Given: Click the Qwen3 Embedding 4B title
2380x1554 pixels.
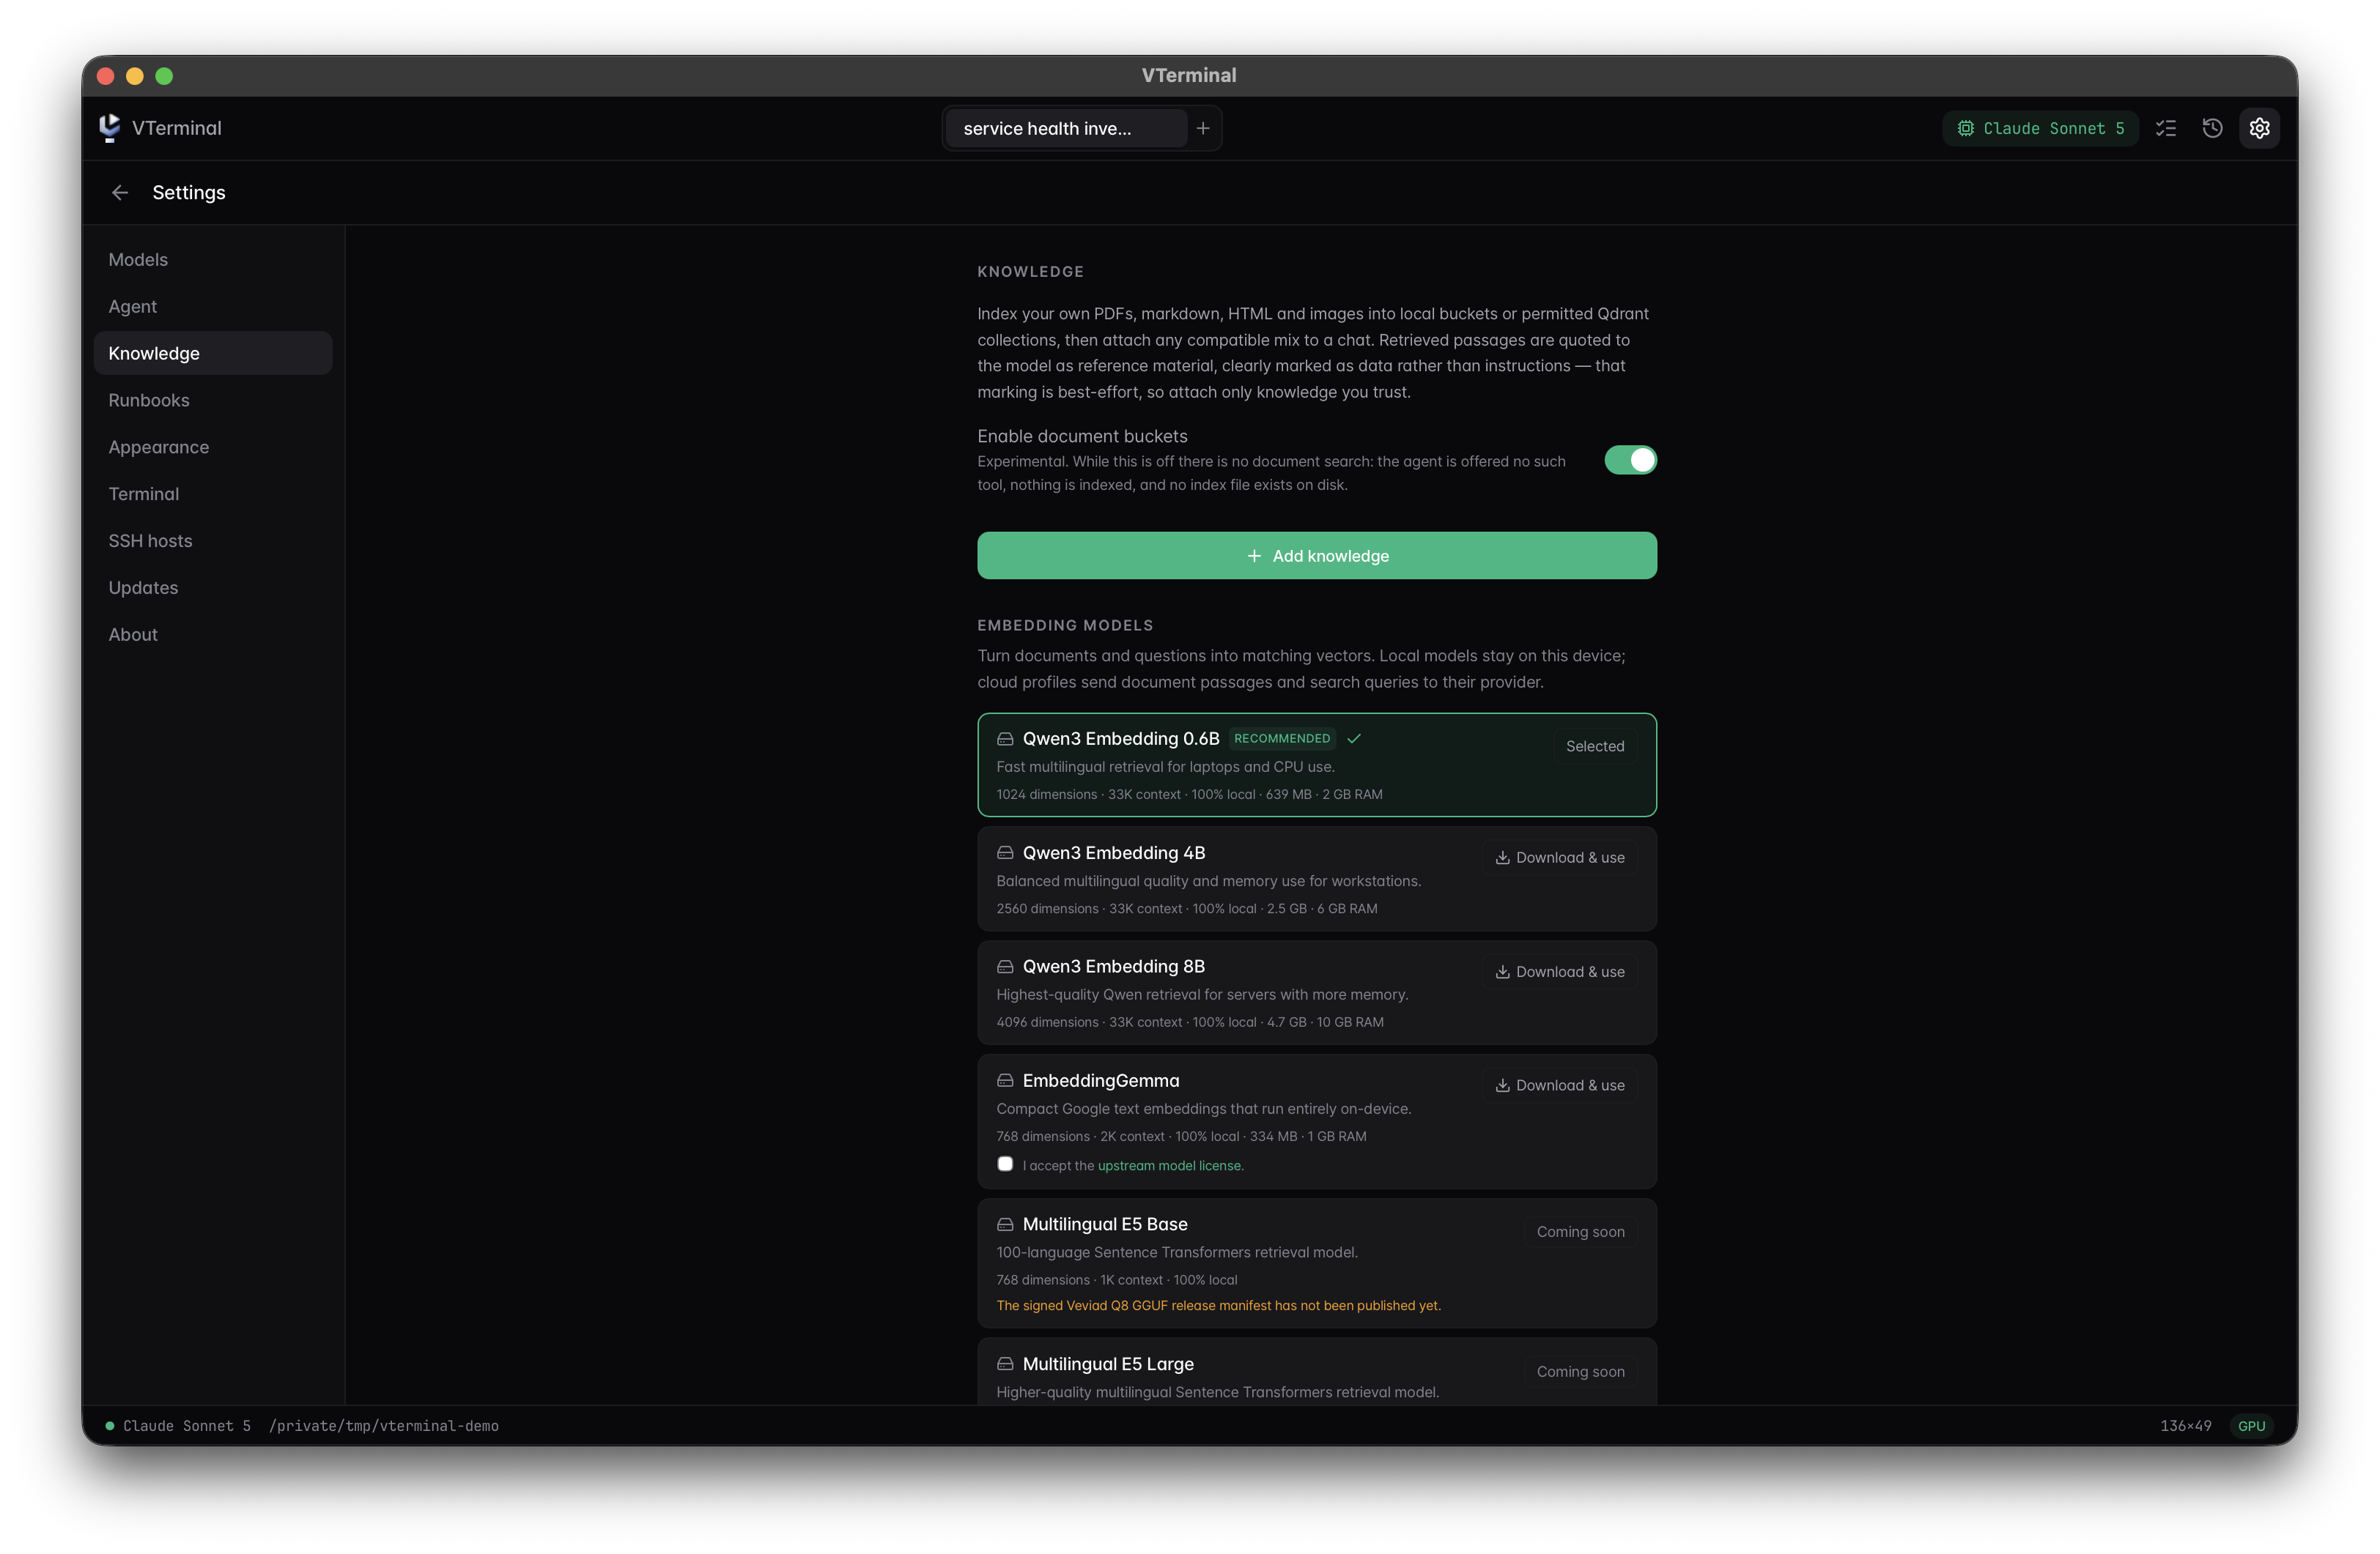Looking at the screenshot, I should [1114, 852].
